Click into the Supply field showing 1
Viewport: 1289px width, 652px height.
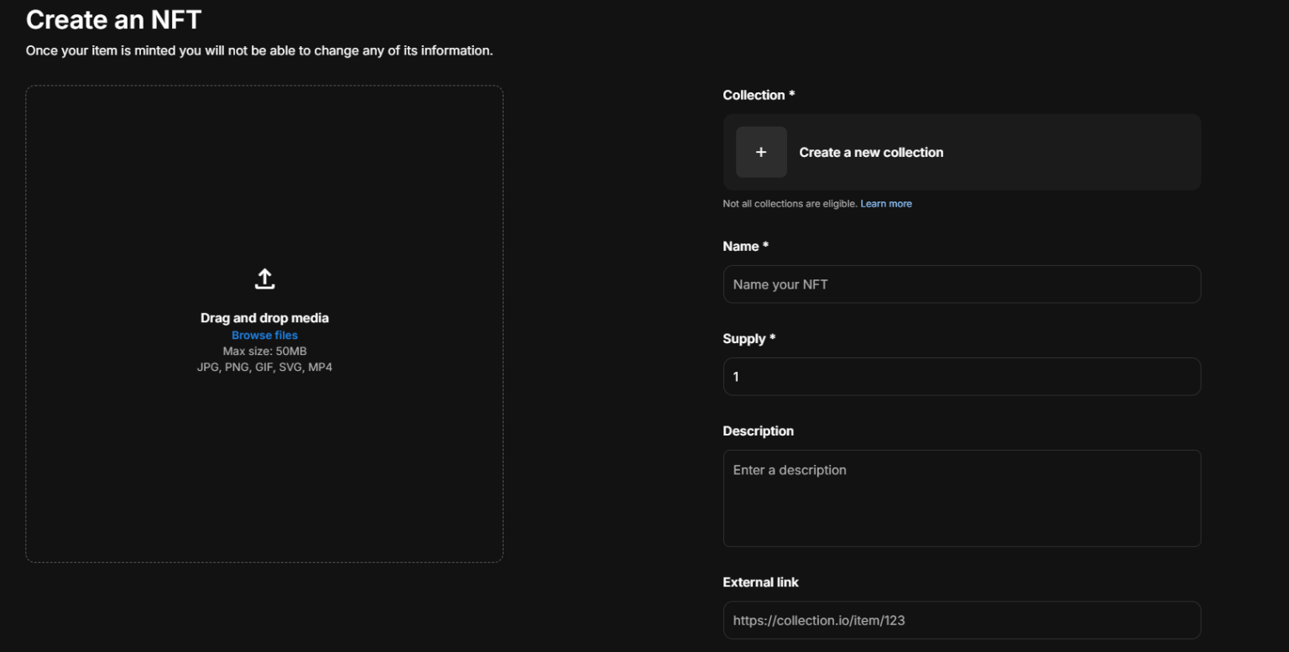pos(962,377)
